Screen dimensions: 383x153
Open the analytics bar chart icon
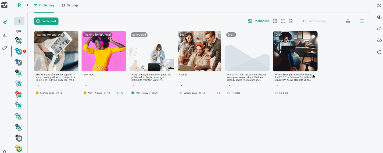(5, 35)
